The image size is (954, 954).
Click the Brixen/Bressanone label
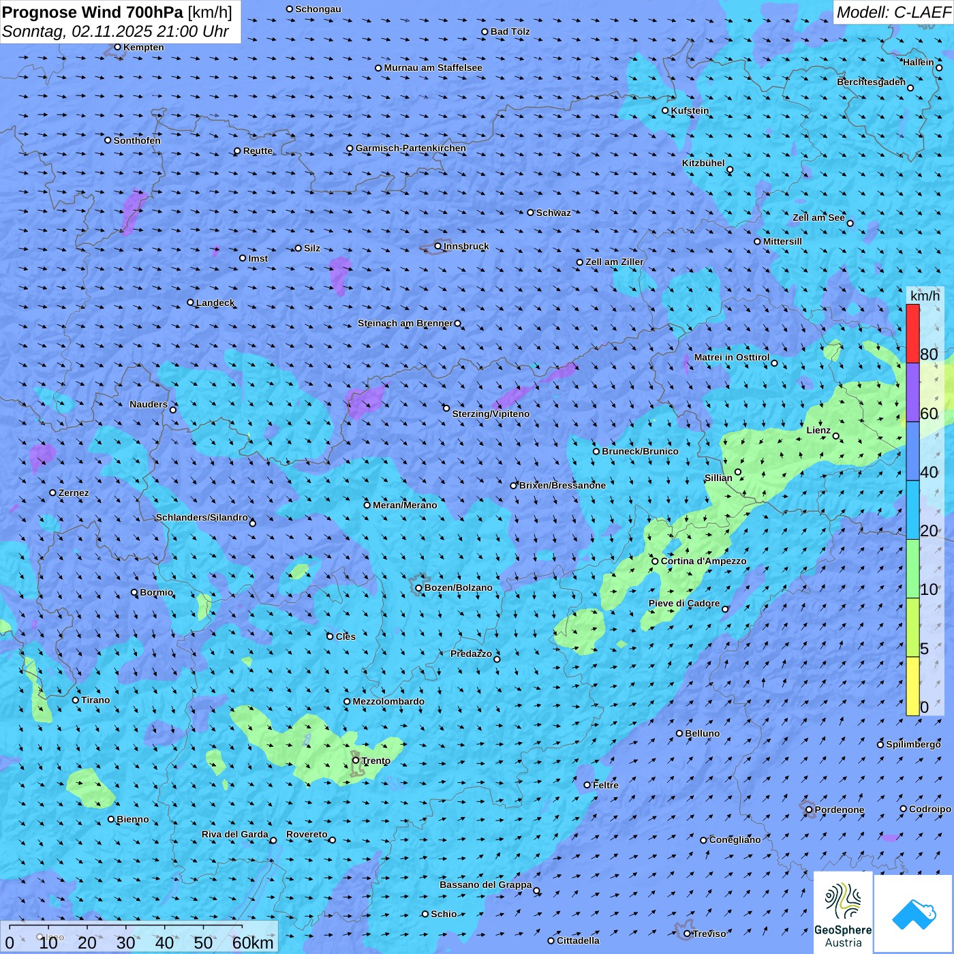click(x=562, y=485)
